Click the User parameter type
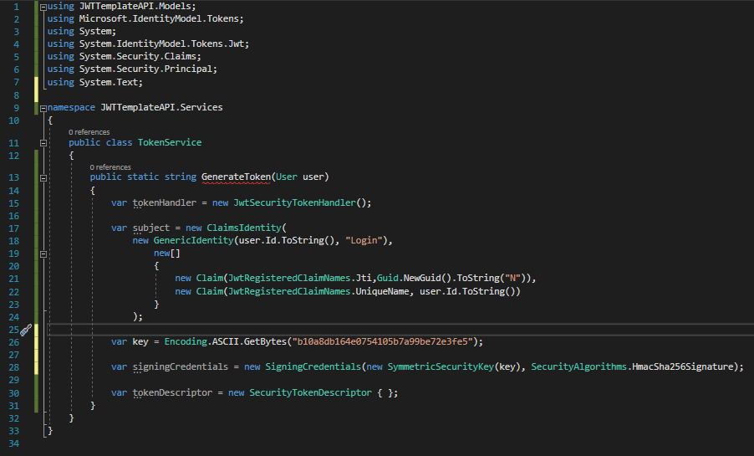Viewport: 754px width, 456px height. coord(287,177)
